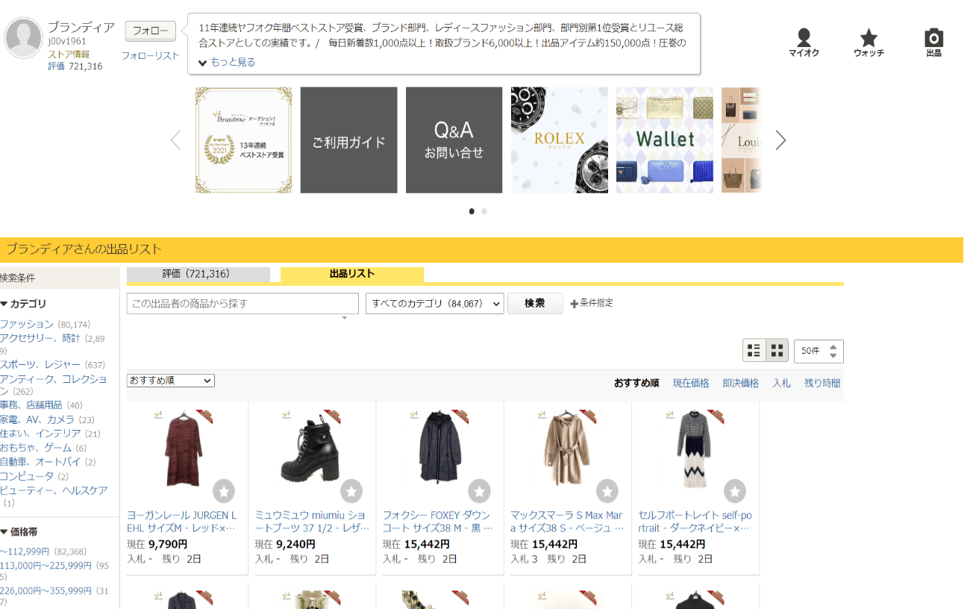This screenshot has height=609, width=970.
Task: Switch to grid view layout
Action: click(777, 350)
